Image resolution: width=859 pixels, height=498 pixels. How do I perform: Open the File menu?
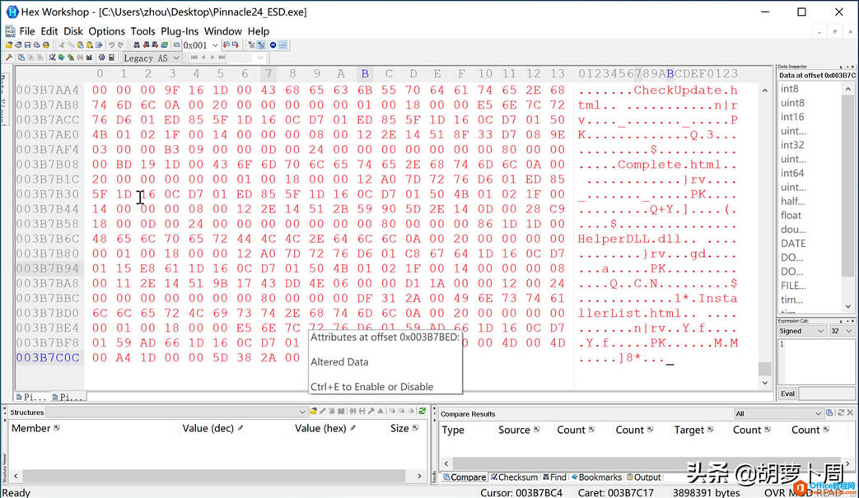(x=27, y=31)
